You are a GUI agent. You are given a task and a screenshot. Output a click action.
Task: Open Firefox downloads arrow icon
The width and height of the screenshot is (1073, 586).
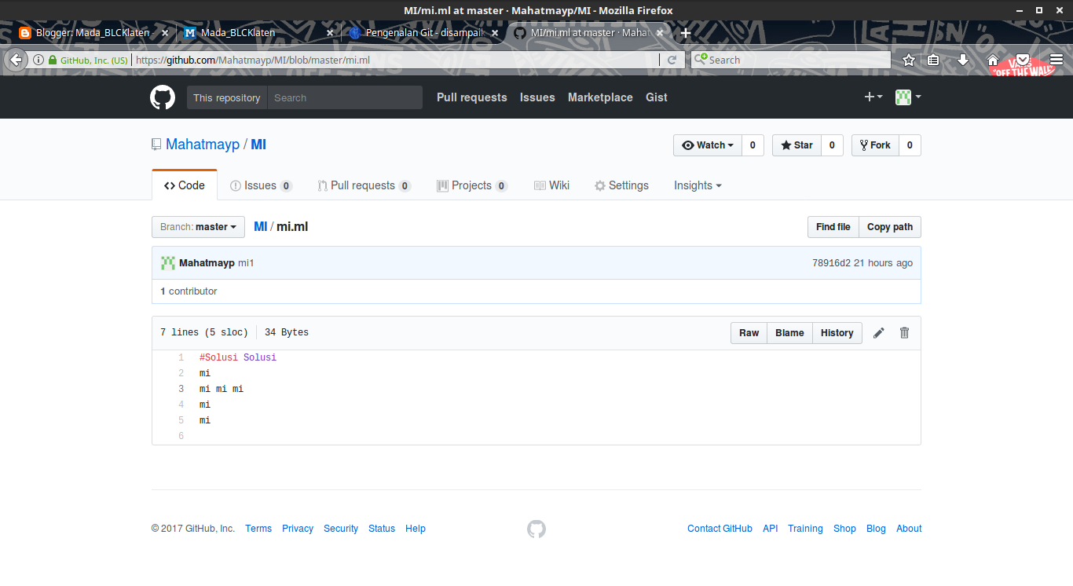point(962,60)
